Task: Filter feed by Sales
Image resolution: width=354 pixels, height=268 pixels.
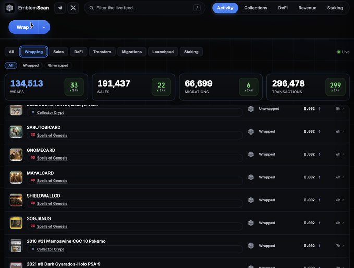Action: coord(58,52)
